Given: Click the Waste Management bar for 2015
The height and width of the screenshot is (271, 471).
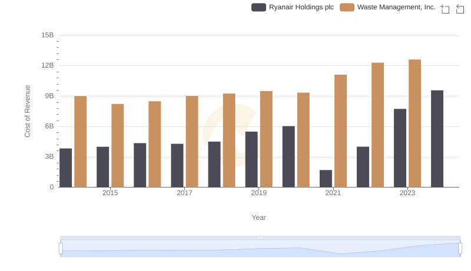Looking at the screenshot, I should (117, 146).
